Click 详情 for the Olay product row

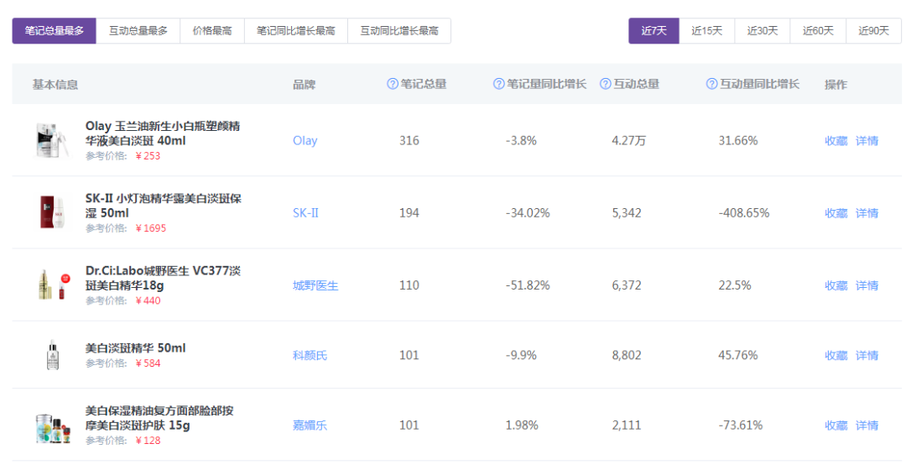click(867, 140)
